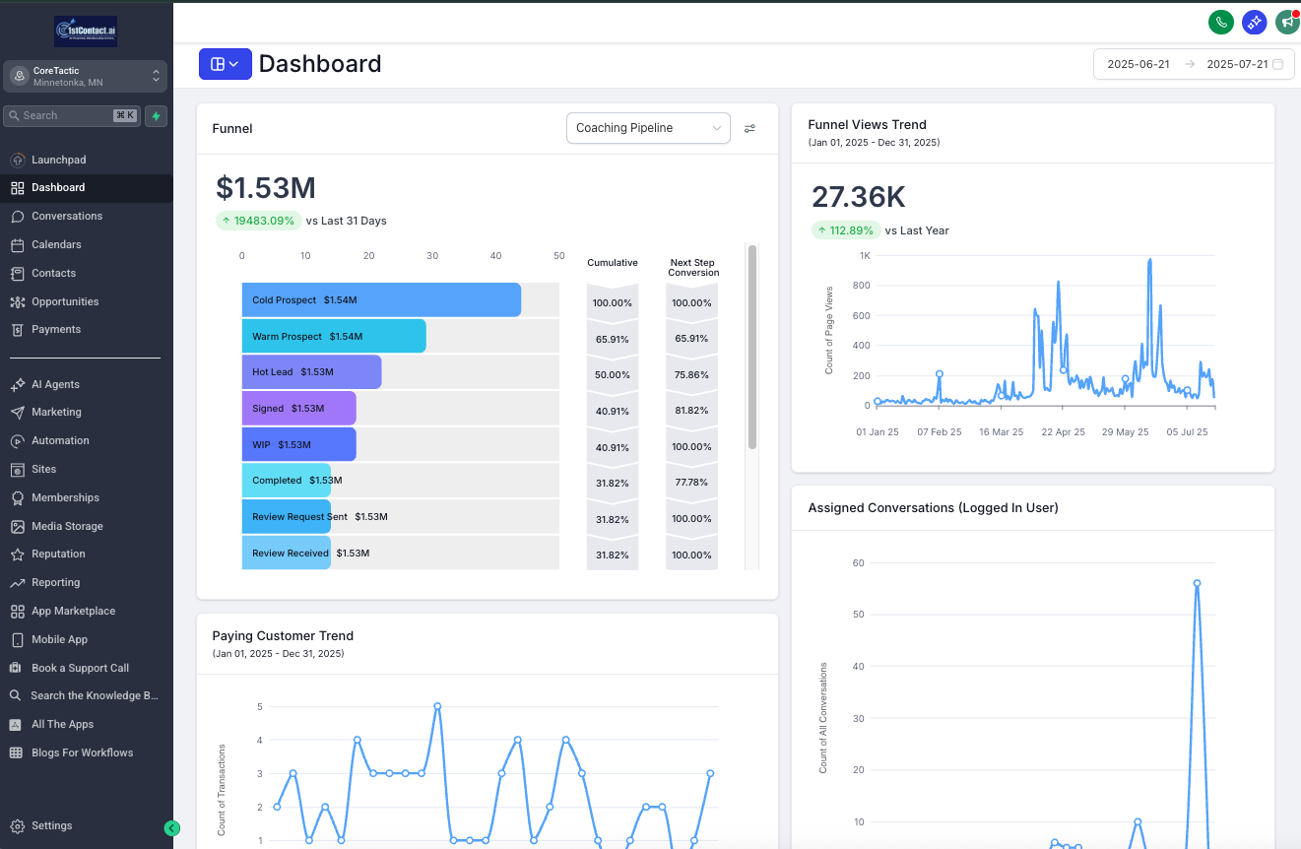Click the Warm Prospect funnel bar
1301x849 pixels.
pyautogui.click(x=334, y=336)
